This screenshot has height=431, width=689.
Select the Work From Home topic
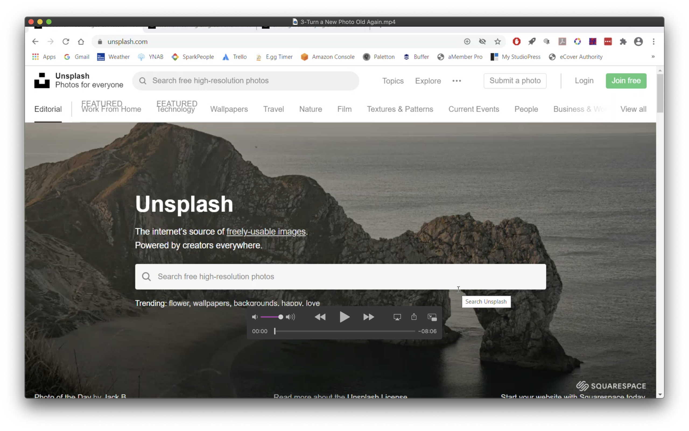(x=111, y=109)
